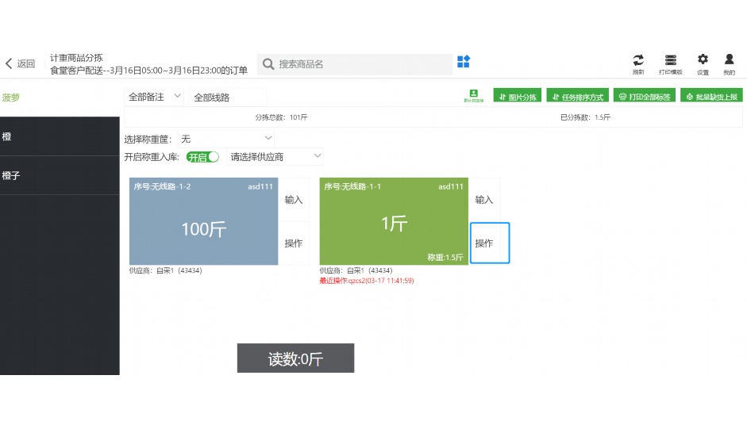Expand the 请选择供应商 dropdown
This screenshot has width=747, height=429.
click(275, 157)
